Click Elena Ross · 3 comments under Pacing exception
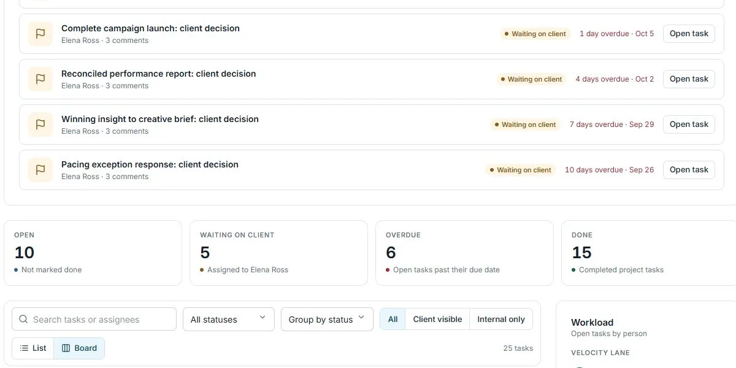Viewport: 736px width, 368px height. click(105, 177)
